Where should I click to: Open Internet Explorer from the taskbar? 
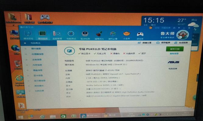tap(42, 117)
